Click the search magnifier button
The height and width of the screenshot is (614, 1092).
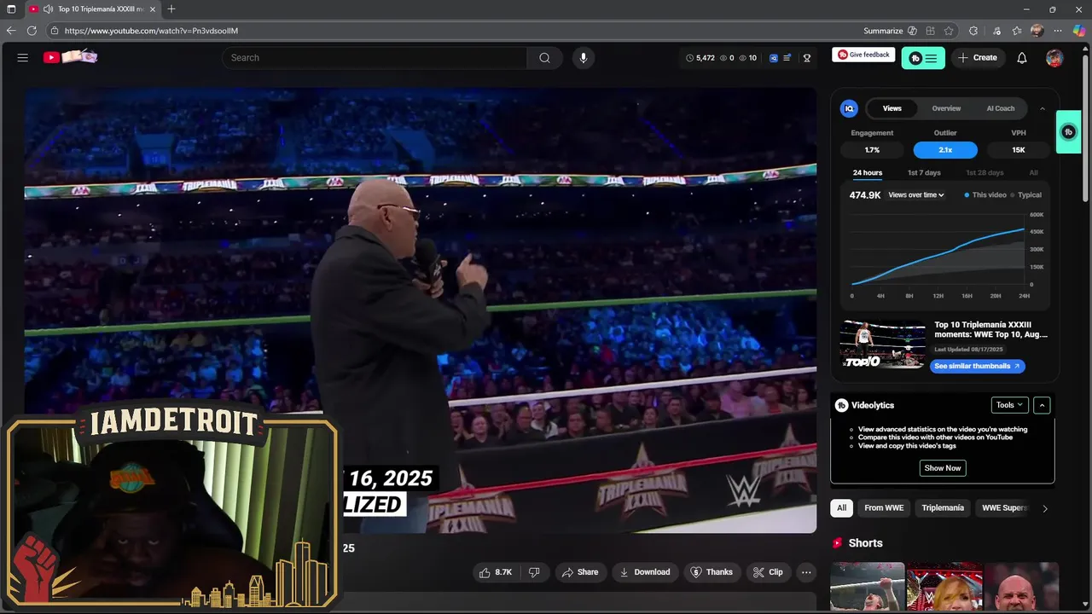544,58
